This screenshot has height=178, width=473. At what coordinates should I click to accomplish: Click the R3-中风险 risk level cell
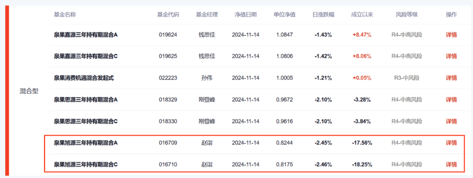(x=406, y=78)
